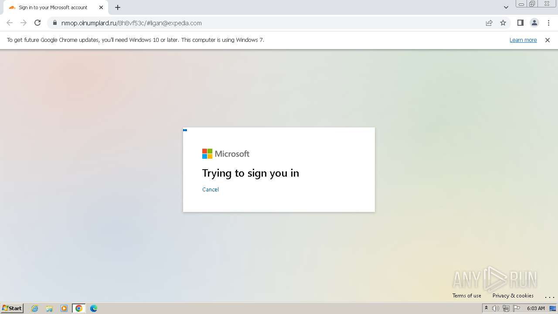Open Windows Media Player taskbar icon
The width and height of the screenshot is (558, 314).
64,308
